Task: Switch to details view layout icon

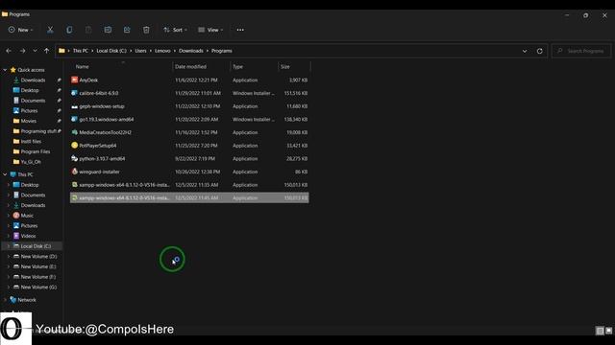Action: tap(600, 331)
